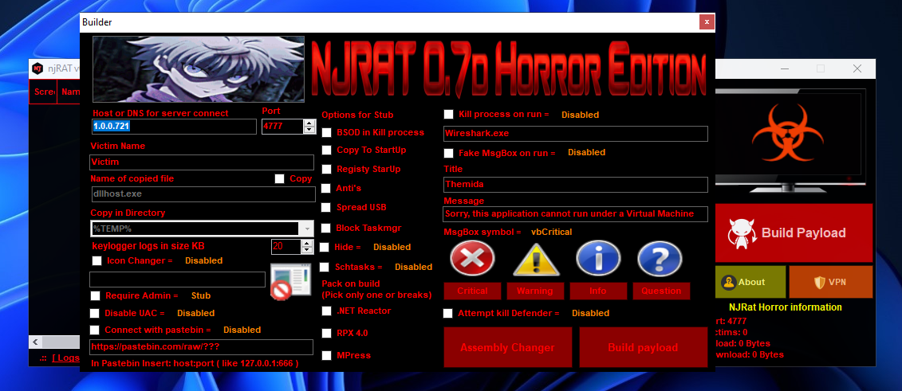
Task: Click the keylogger size field showing 20
Action: coord(286,247)
